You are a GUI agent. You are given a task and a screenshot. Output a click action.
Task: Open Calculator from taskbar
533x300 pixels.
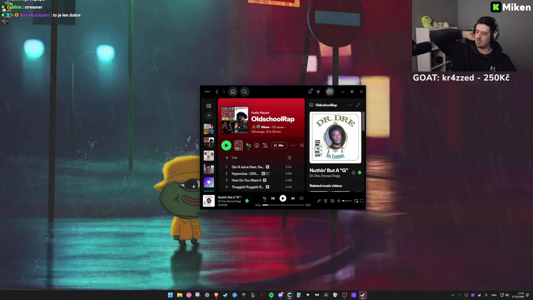[x=299, y=295]
